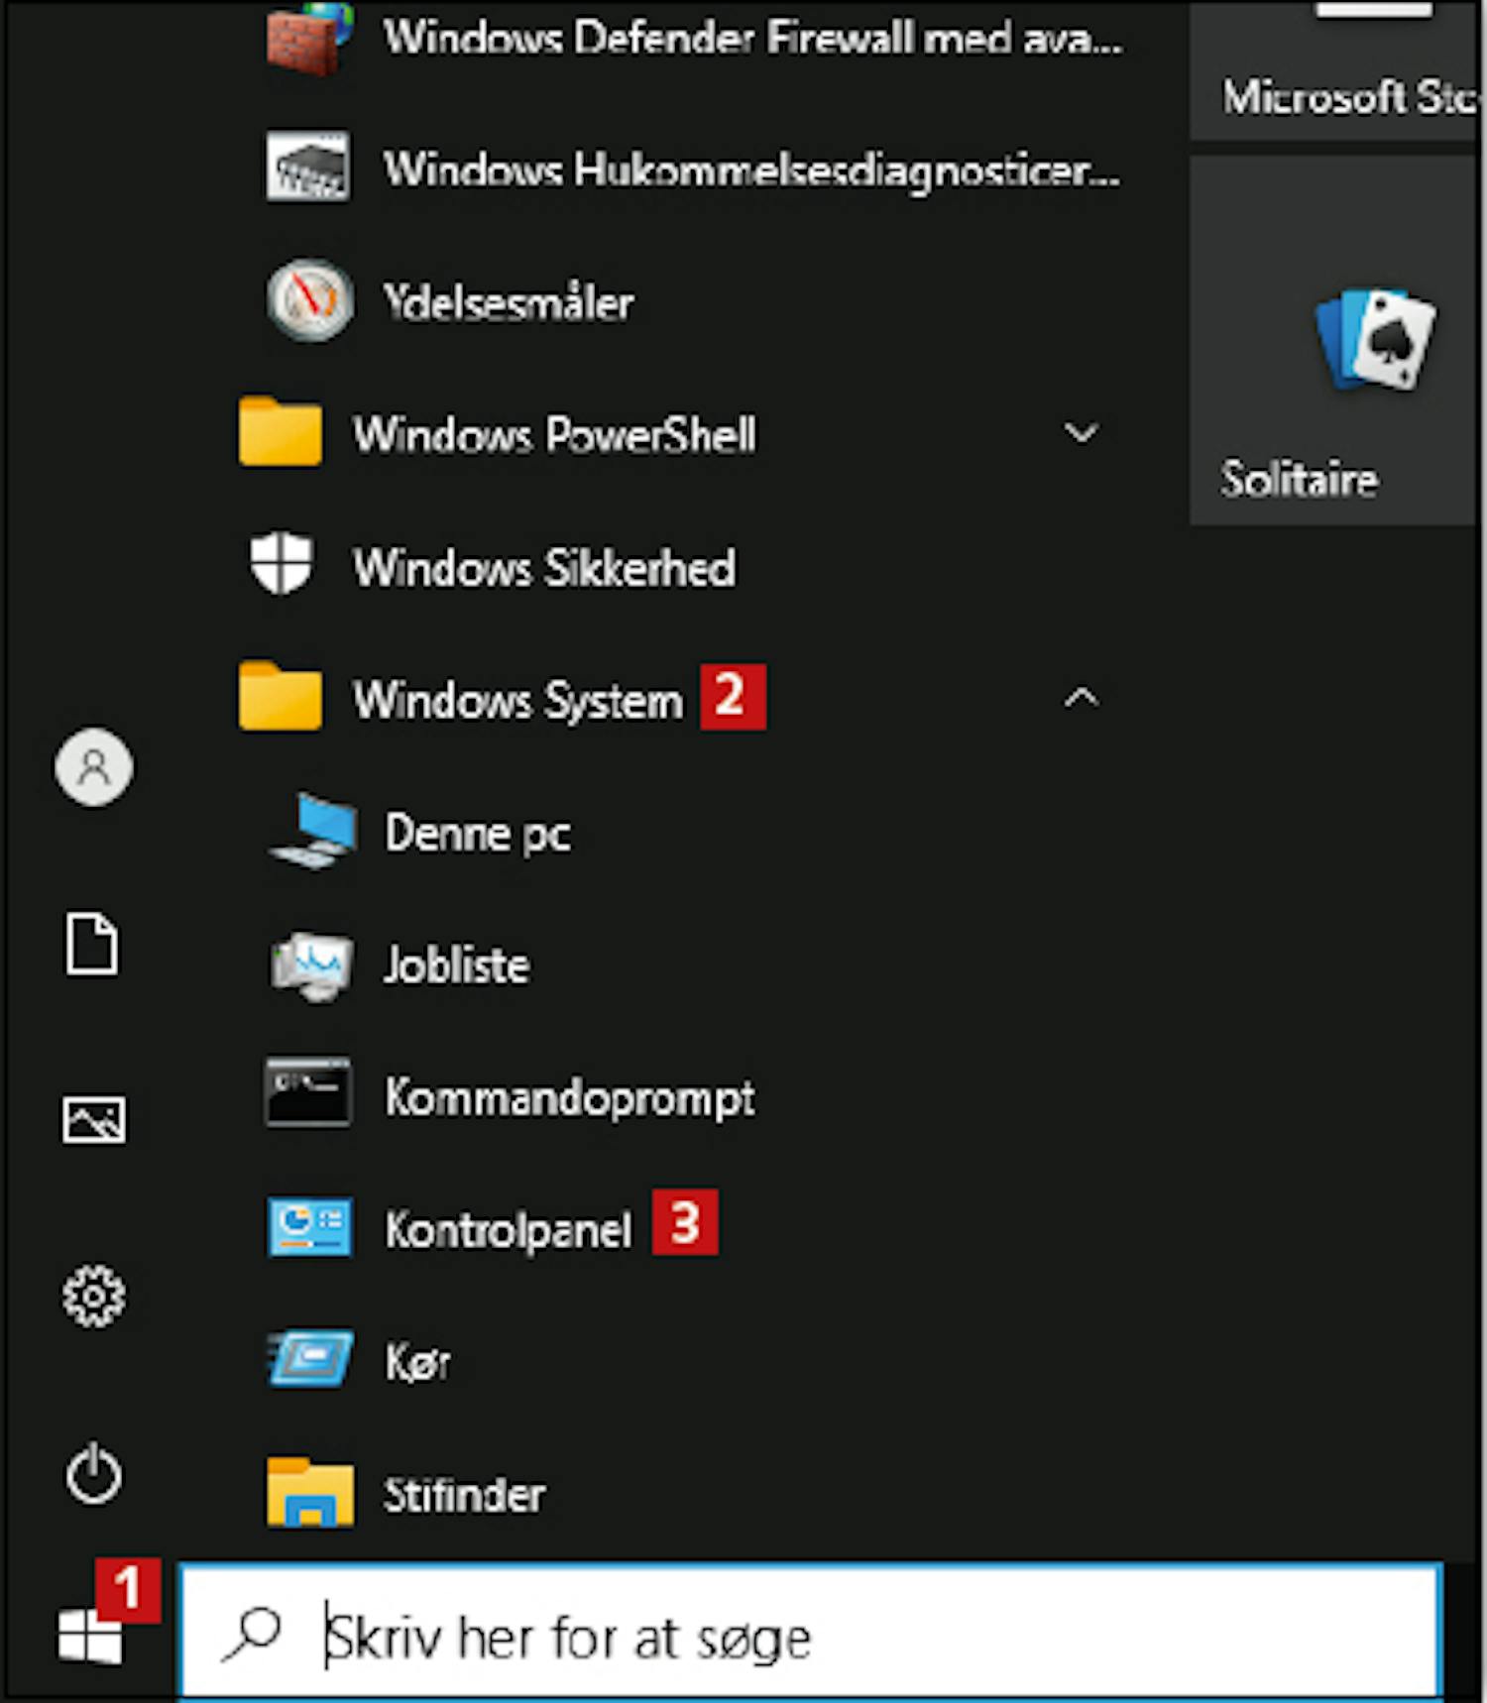Open user account avatar in sidebar
The width and height of the screenshot is (1487, 1703).
94,767
